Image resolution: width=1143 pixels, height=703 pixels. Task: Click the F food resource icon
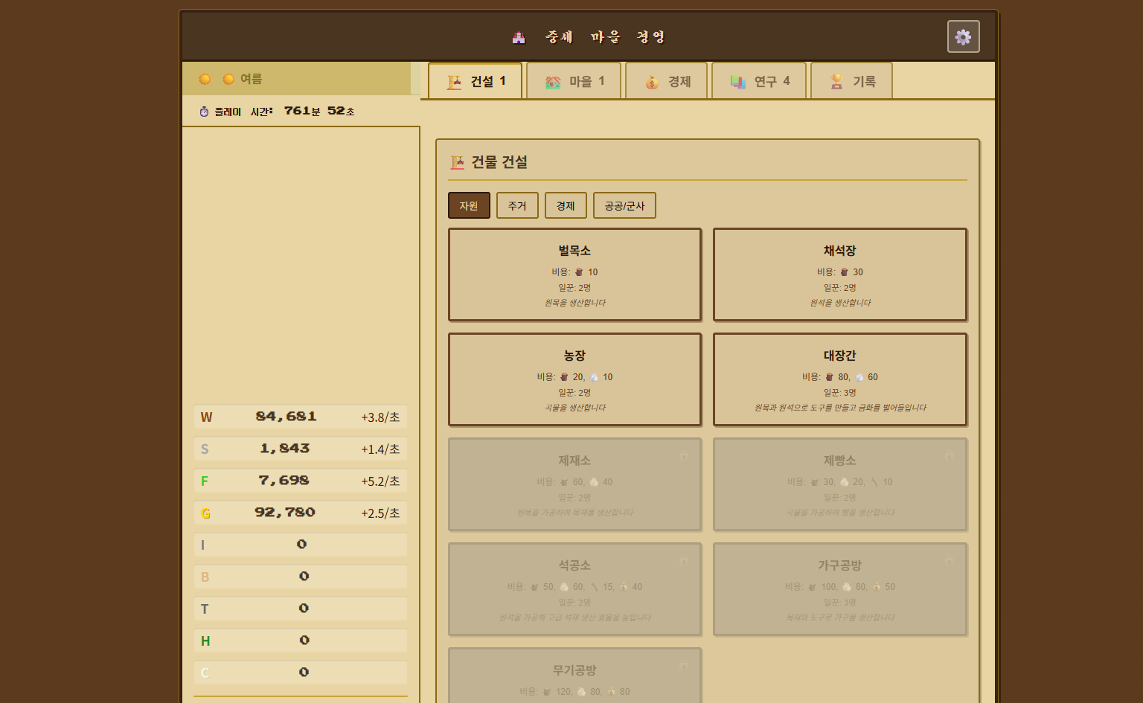(x=205, y=481)
